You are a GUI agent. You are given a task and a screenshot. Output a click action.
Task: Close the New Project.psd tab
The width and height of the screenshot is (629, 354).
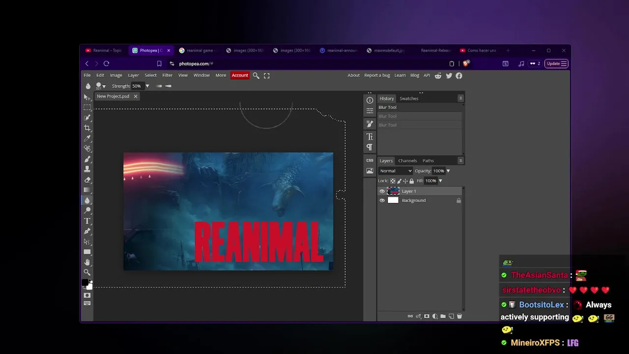pos(136,96)
